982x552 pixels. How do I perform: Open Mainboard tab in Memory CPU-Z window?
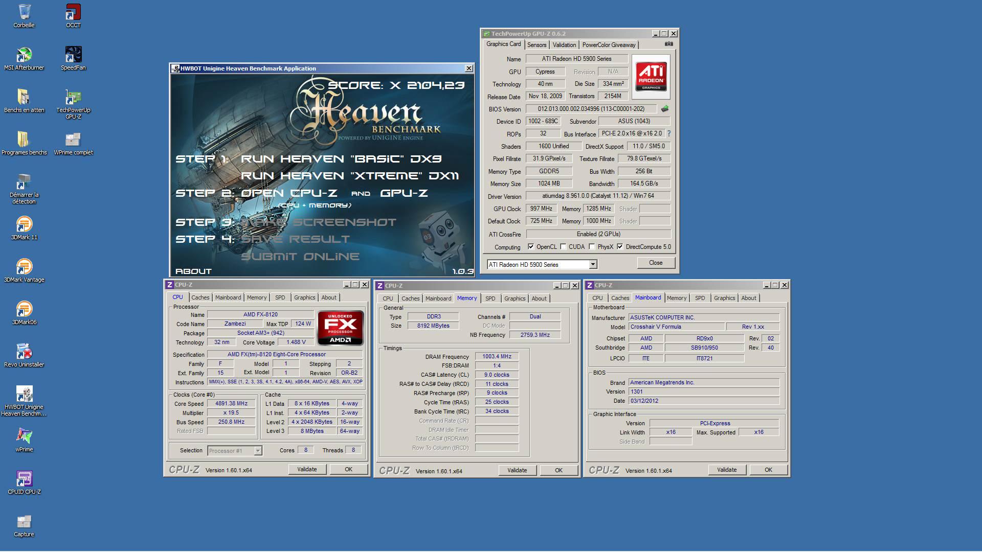tap(438, 298)
